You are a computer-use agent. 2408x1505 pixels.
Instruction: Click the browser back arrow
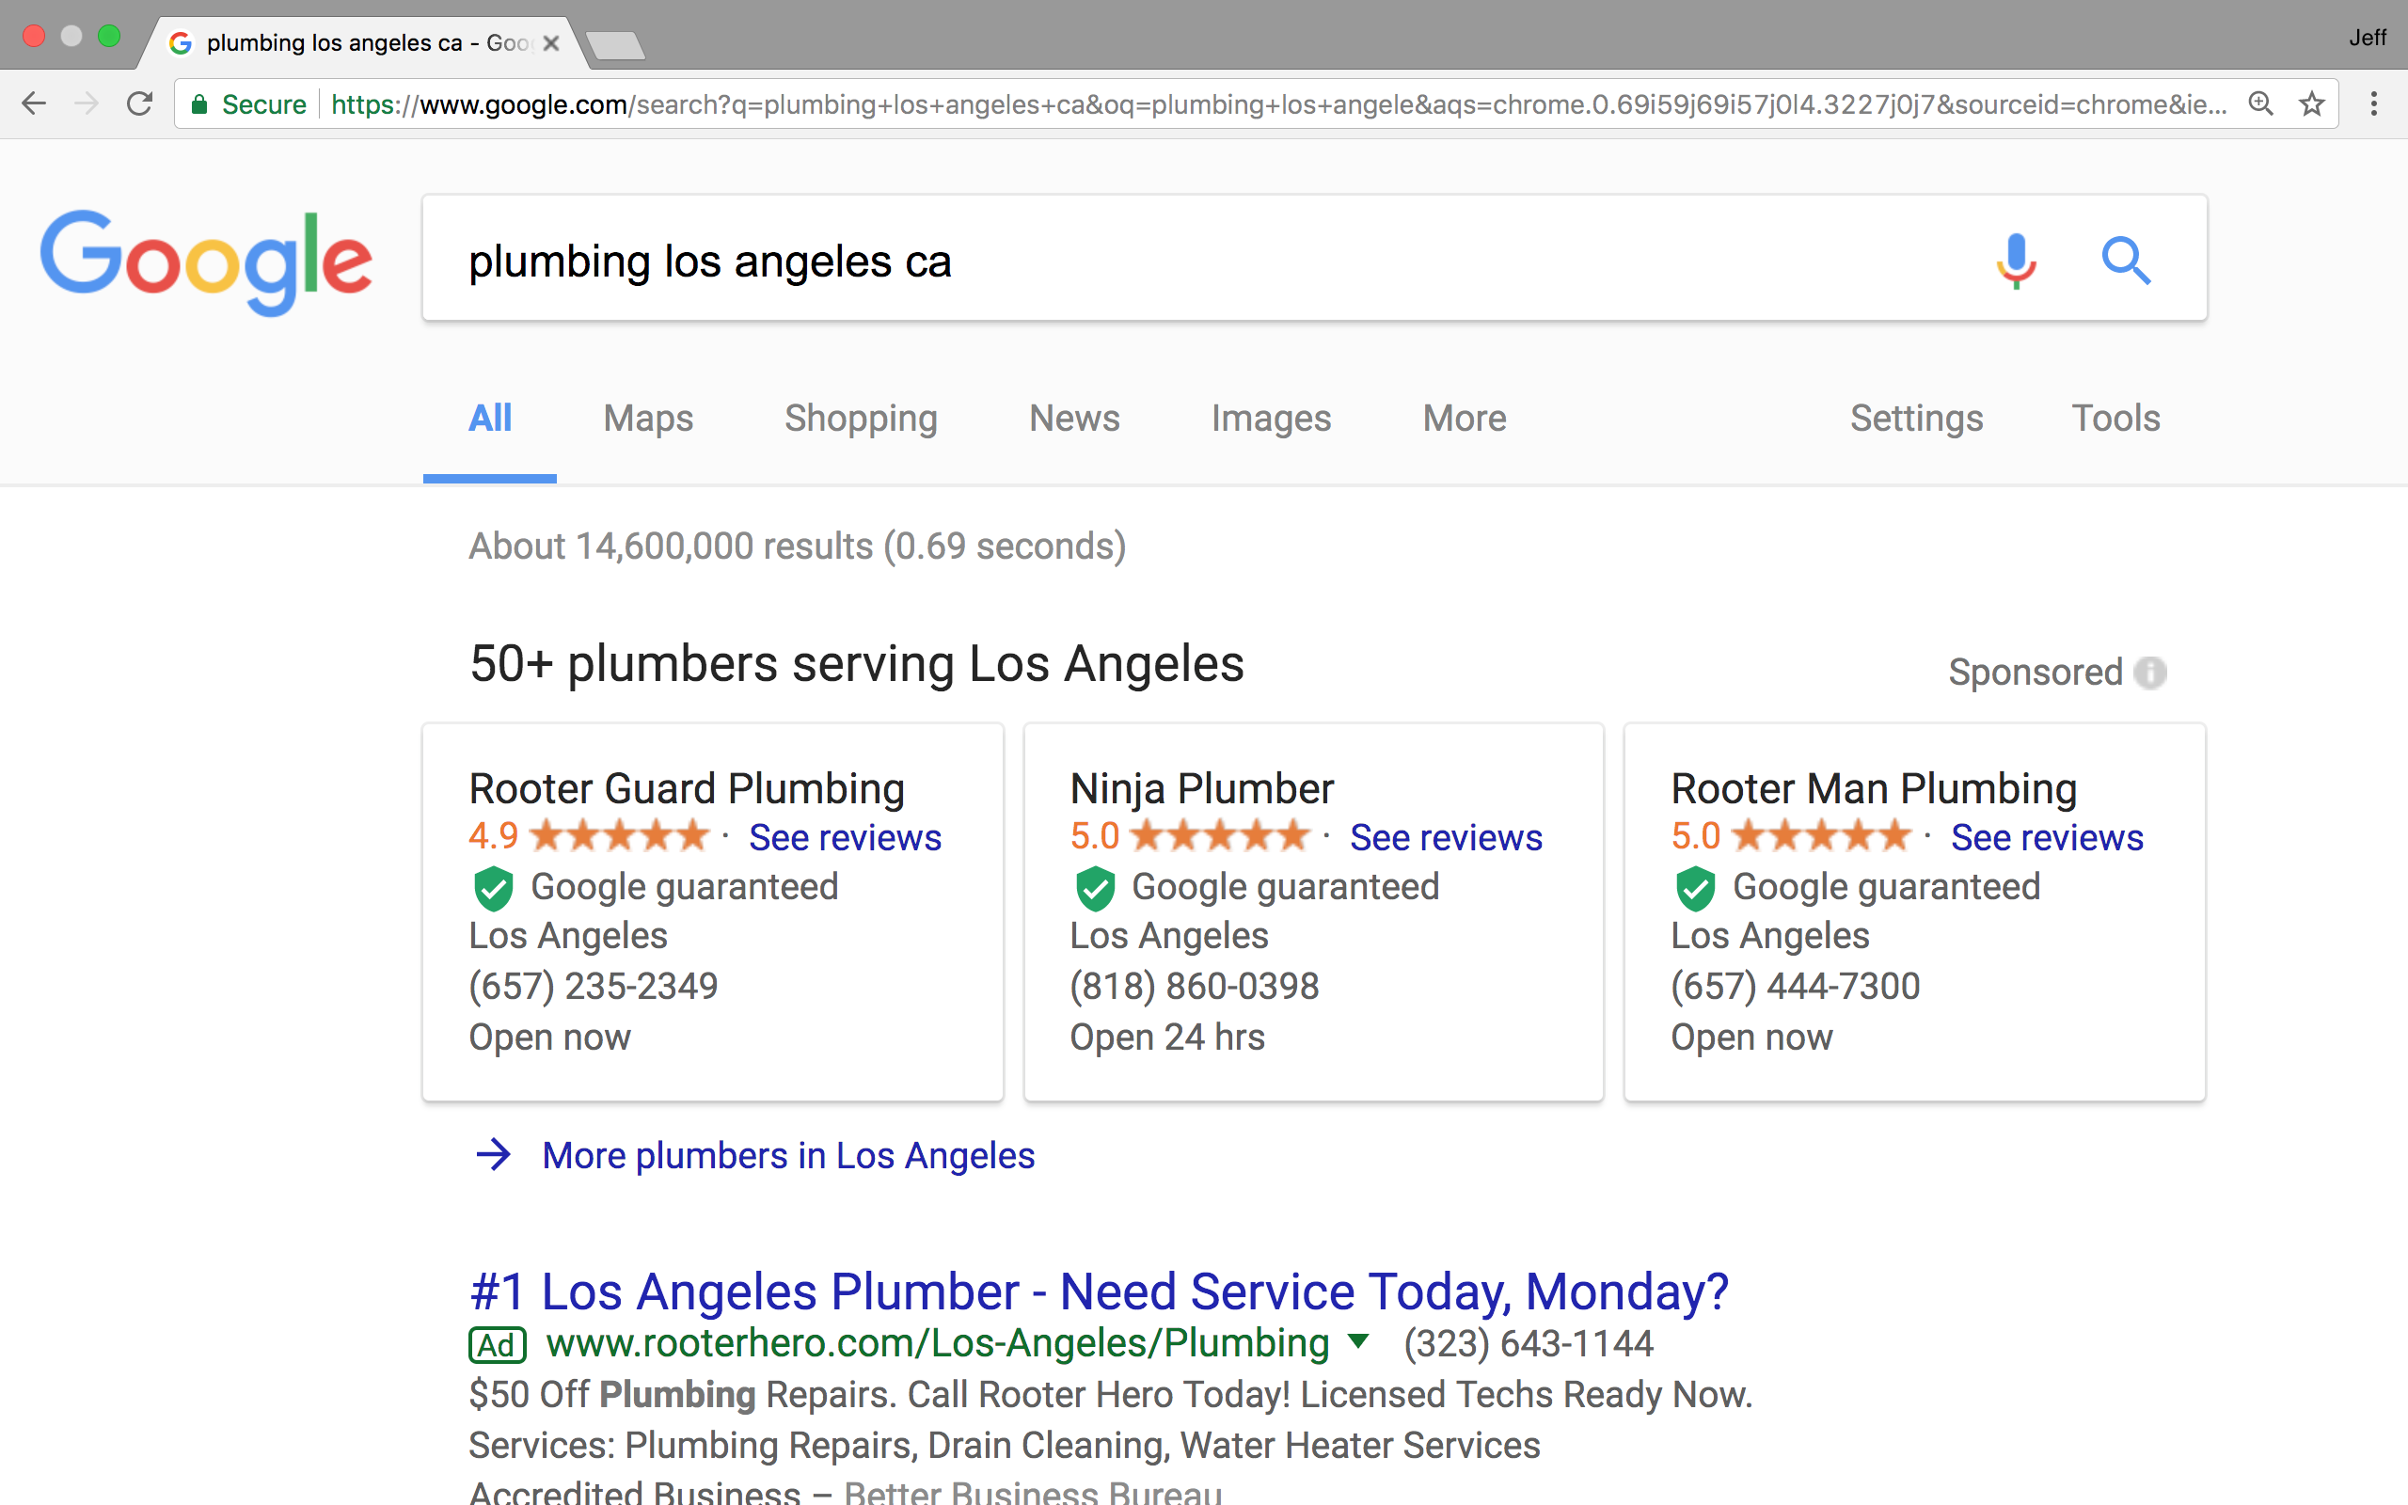pyautogui.click(x=34, y=103)
